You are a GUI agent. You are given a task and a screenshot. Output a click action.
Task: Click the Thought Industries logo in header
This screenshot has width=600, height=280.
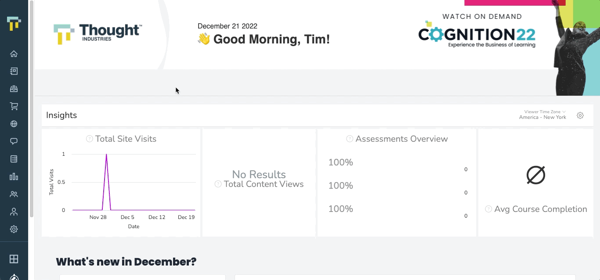pos(98,34)
